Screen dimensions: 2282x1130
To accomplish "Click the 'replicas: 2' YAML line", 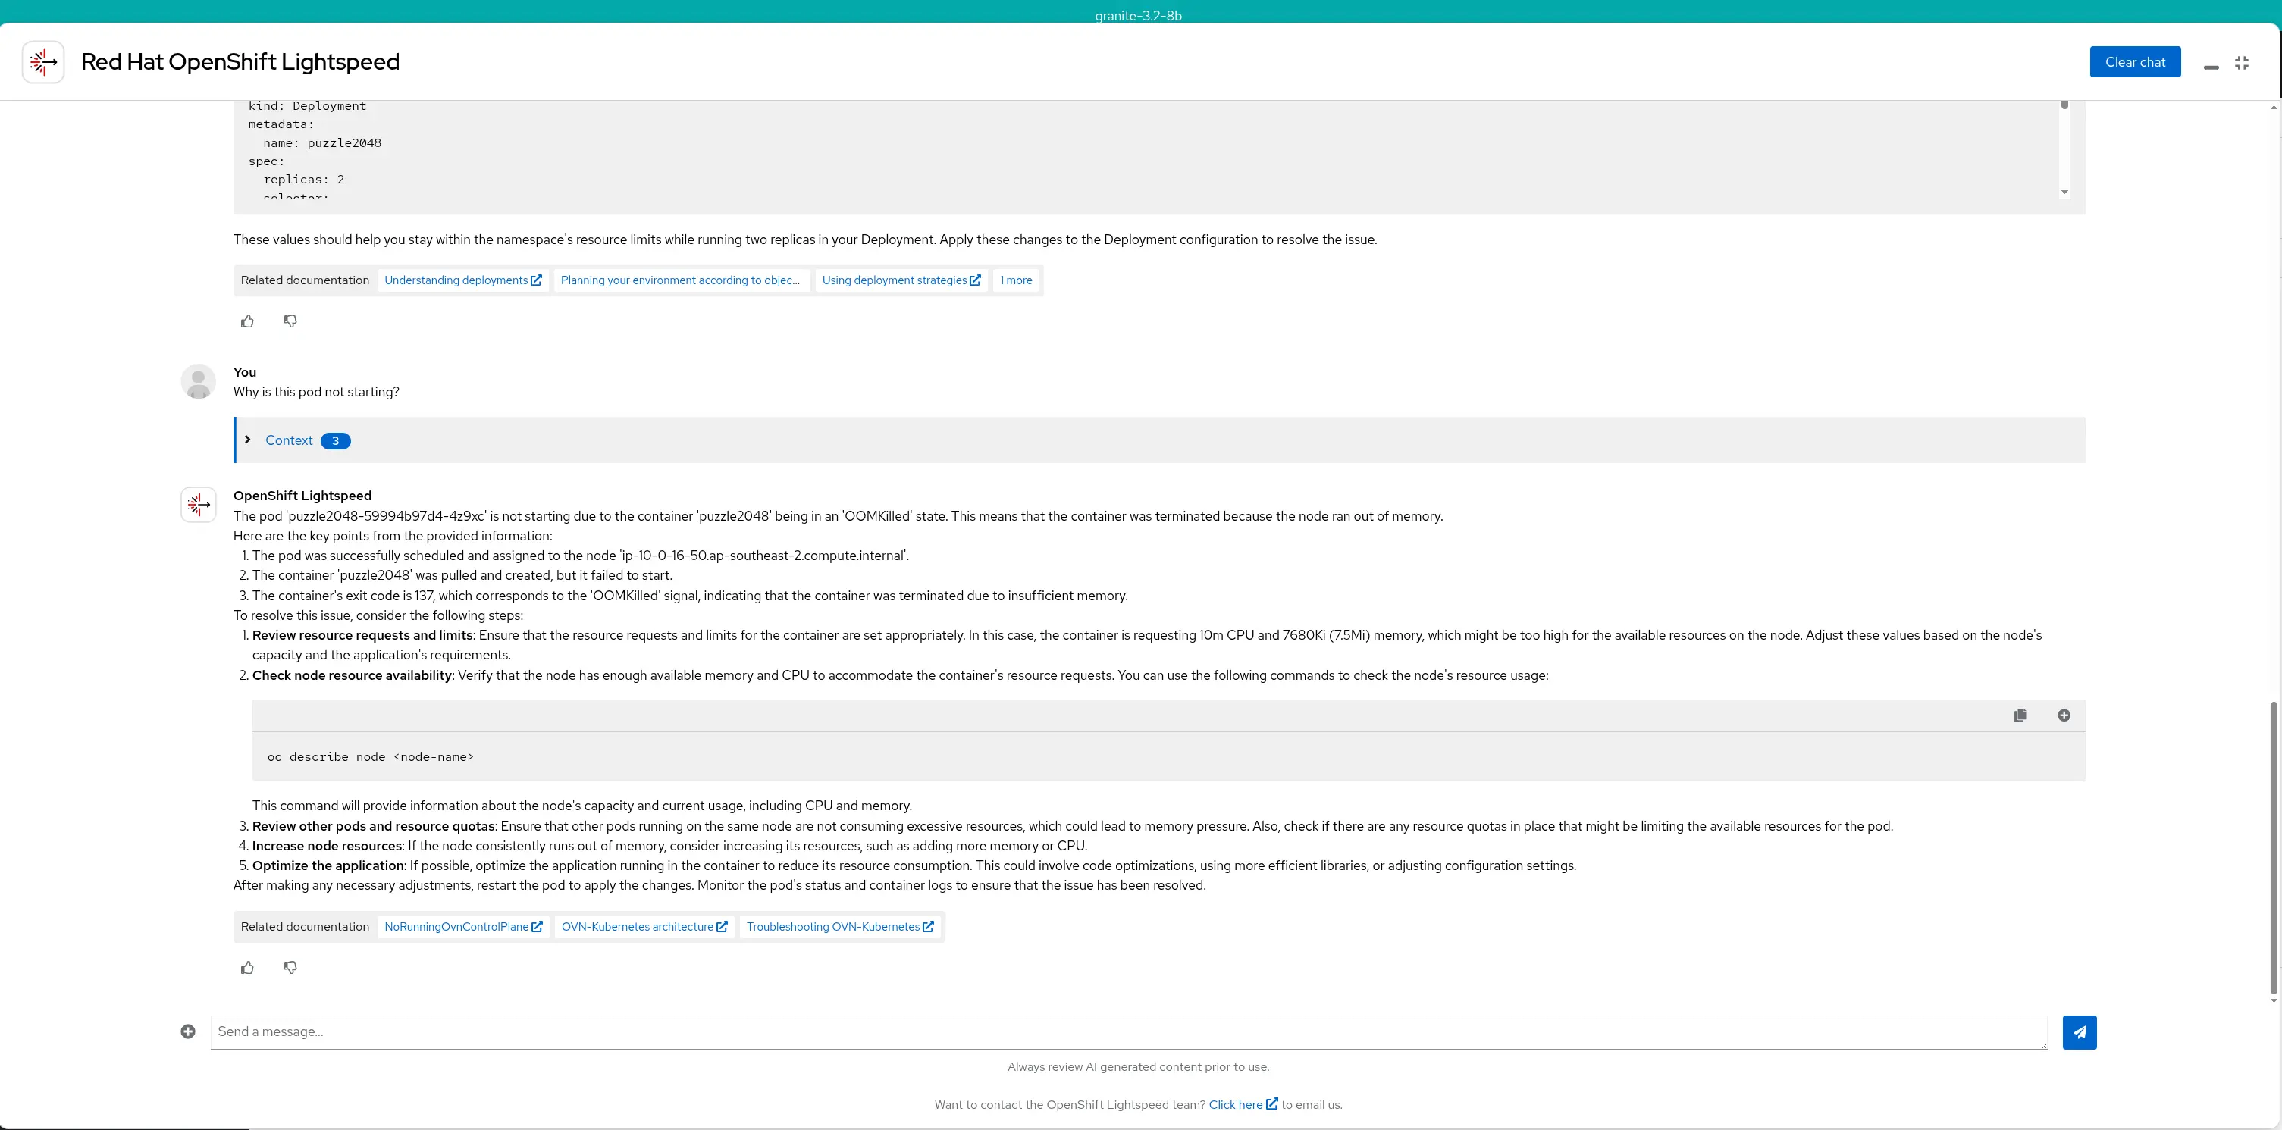I will click(x=304, y=179).
